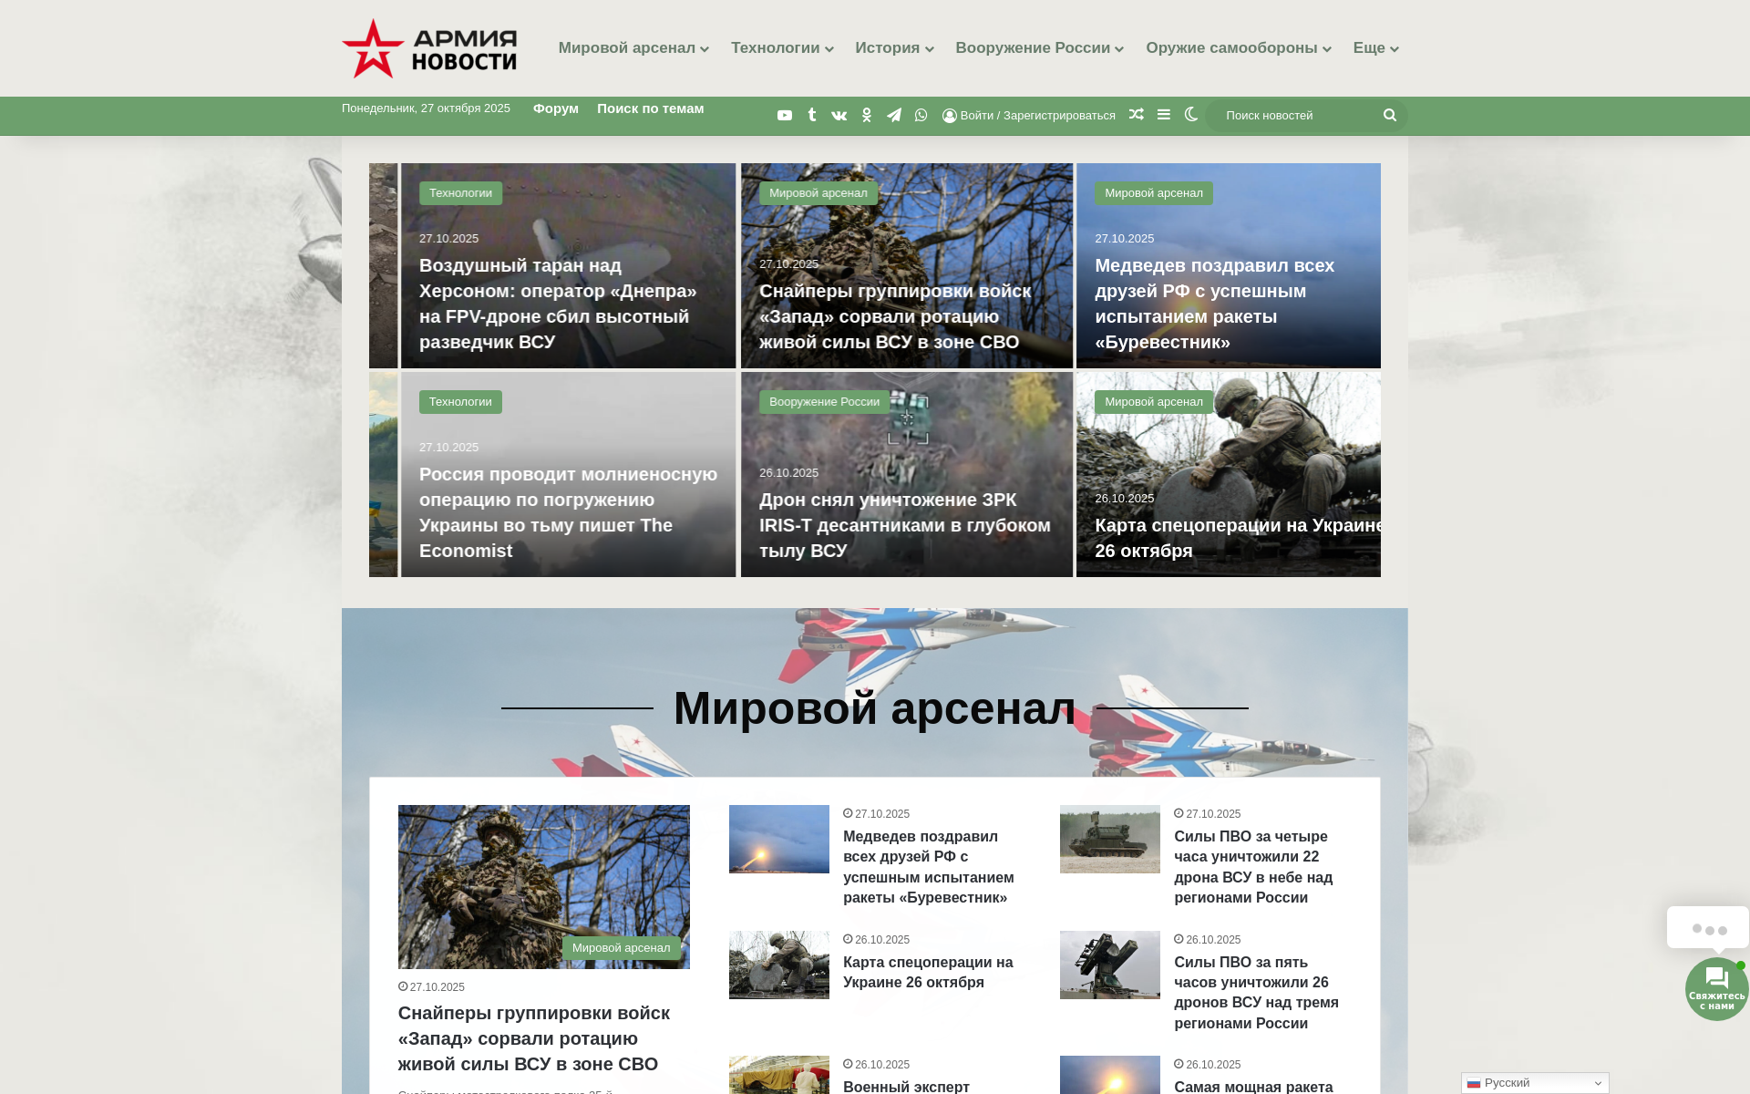The height and width of the screenshot is (1094, 1750).
Task: Click the Tumblr social icon
Action: [x=812, y=116]
